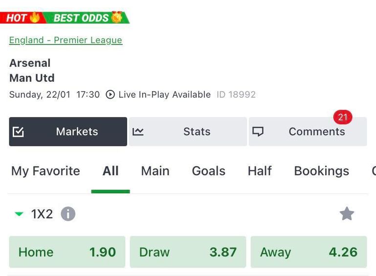
Task: Click the HOT flame badge
Action: pos(23,18)
